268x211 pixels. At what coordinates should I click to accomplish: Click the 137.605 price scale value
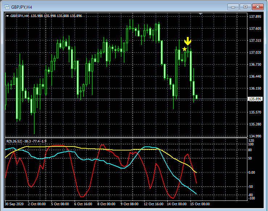tap(255, 28)
